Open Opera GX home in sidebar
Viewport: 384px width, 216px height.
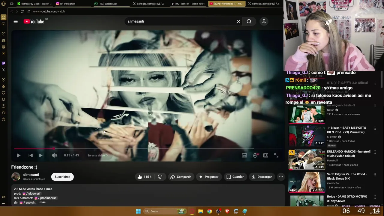[x=4, y=17]
